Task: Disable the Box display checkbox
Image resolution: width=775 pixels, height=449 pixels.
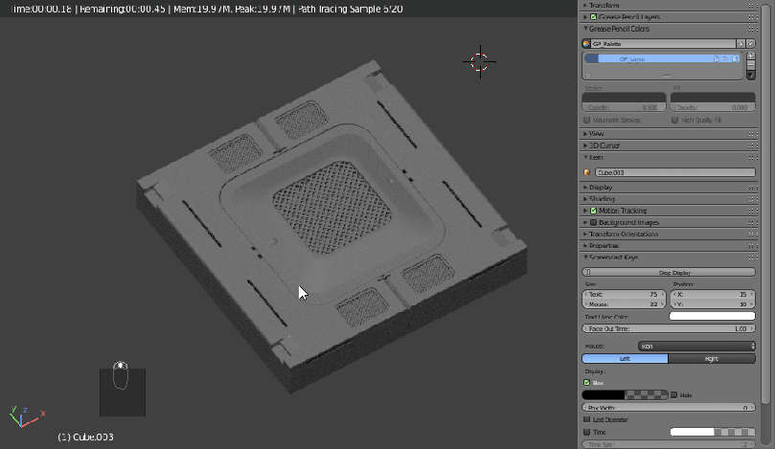Action: [x=586, y=382]
